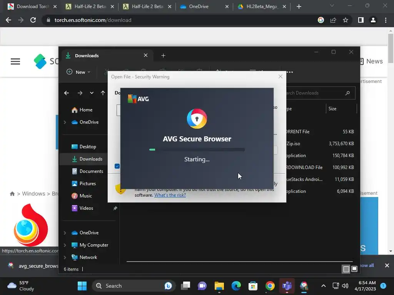Go up one folder in File Explorer

pyautogui.click(x=103, y=93)
